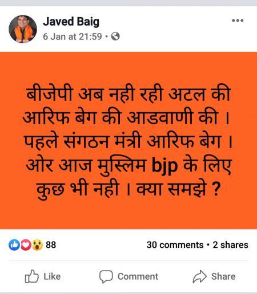Tap the Share button label

[x=223, y=276]
